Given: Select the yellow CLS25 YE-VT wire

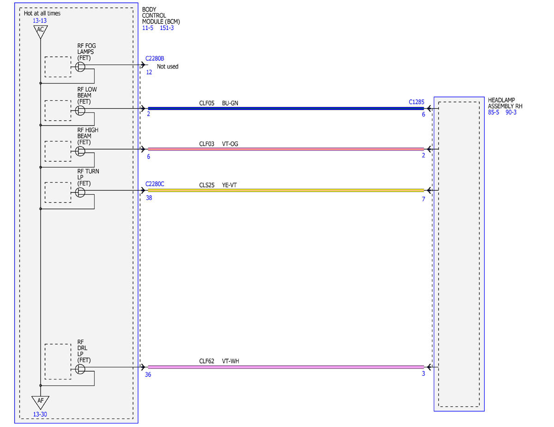Looking at the screenshot, I should point(286,190).
